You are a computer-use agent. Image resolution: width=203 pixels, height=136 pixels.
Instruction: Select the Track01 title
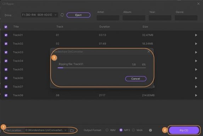pos(18,35)
